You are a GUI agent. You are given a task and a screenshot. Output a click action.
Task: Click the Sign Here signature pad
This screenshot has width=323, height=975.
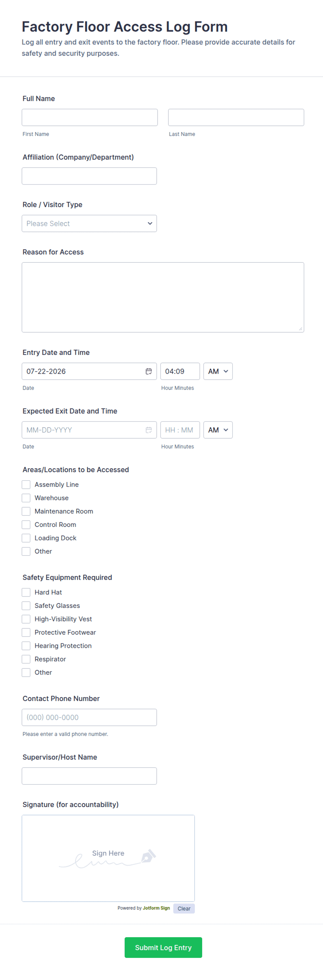point(108,858)
